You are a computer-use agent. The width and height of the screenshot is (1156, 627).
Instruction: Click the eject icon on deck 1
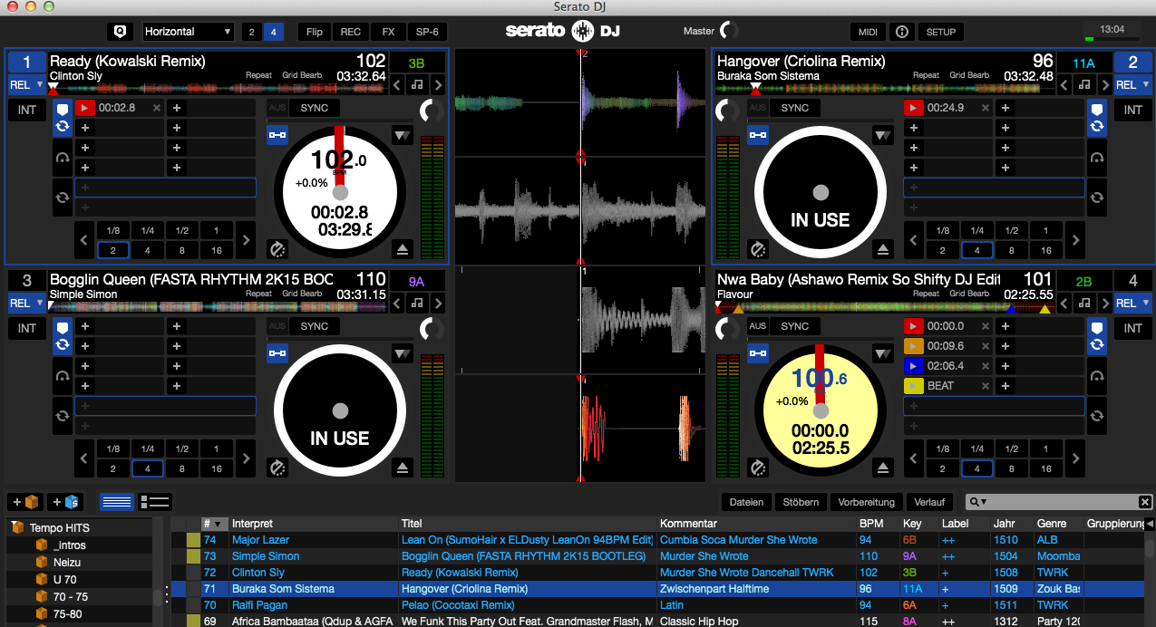[403, 249]
